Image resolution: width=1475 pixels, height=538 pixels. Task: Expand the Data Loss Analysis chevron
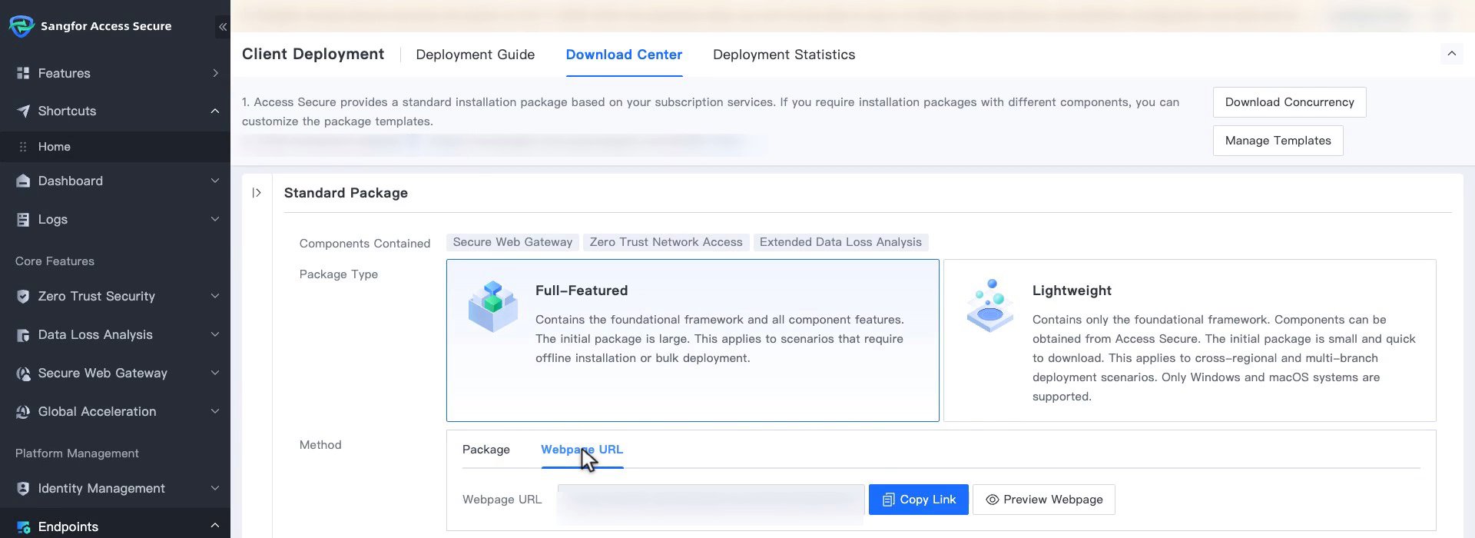(x=215, y=334)
